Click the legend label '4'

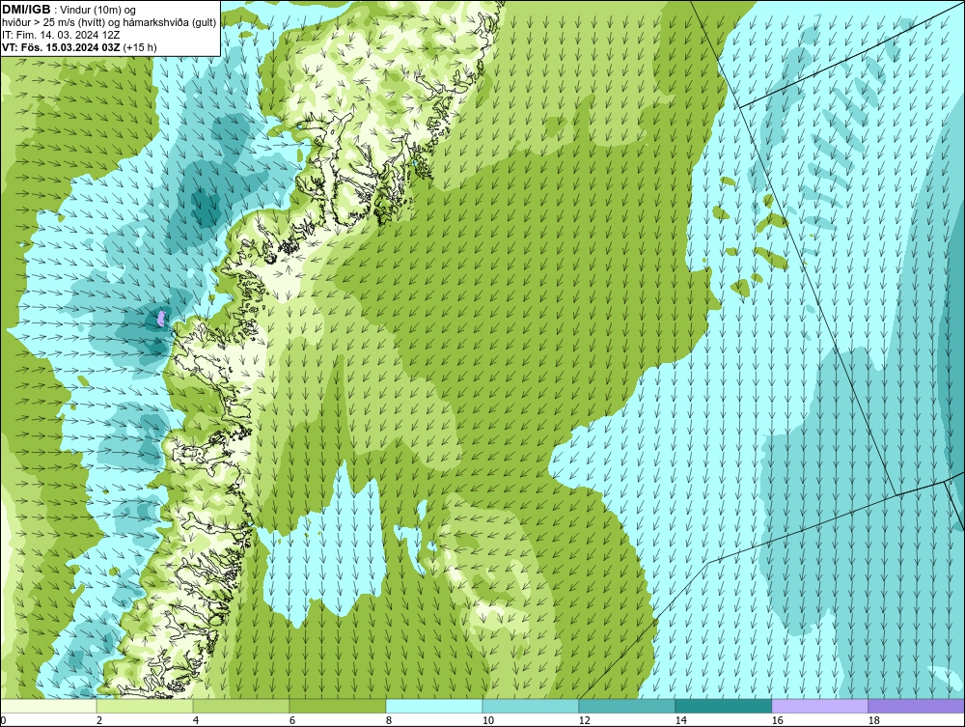click(196, 720)
